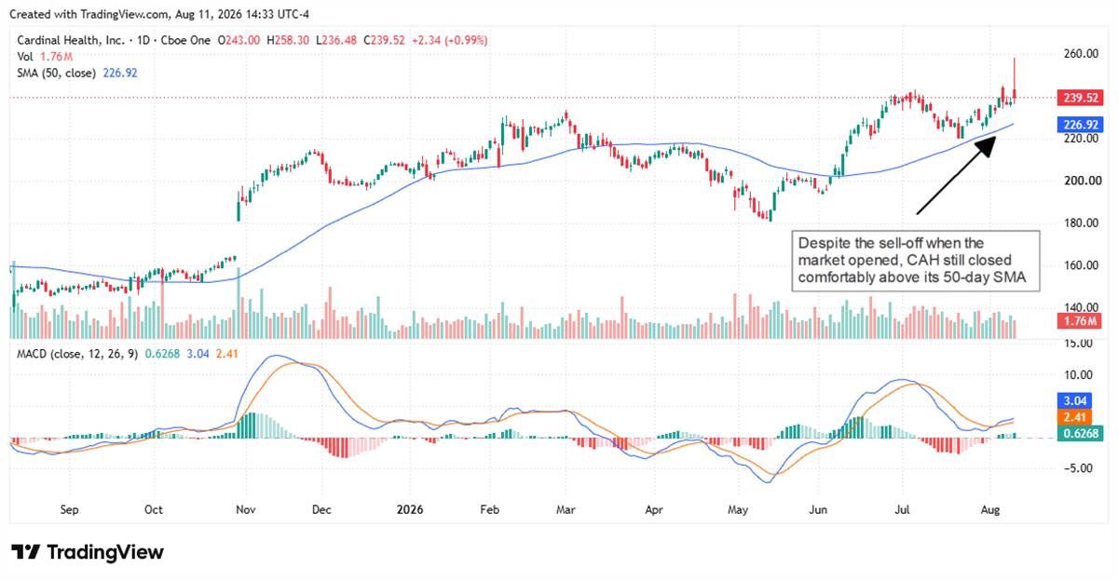The height and width of the screenshot is (581, 1118).
Task: Click the red 239.52 last-price tag
Action: point(1081,97)
